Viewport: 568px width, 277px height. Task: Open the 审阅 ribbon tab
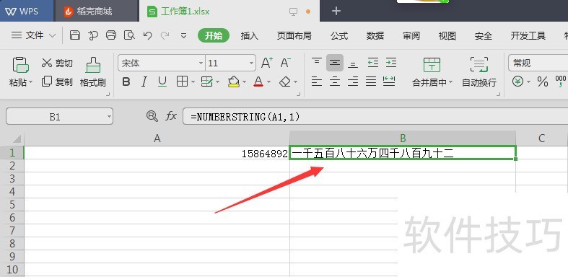(x=411, y=35)
